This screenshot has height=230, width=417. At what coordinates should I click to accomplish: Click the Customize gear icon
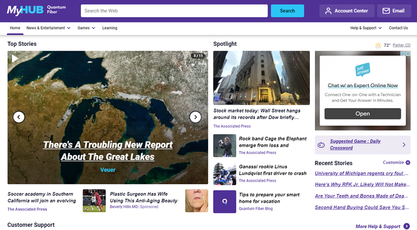(408, 162)
